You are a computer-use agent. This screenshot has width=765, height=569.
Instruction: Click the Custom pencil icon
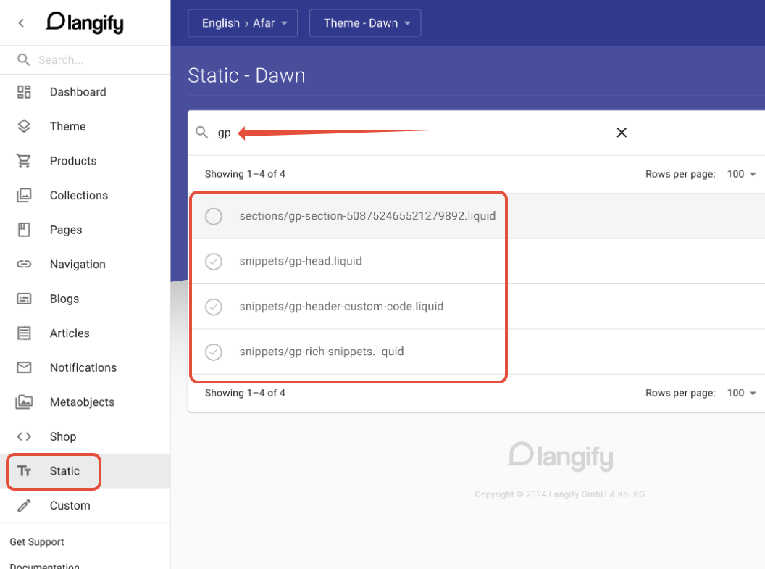pos(24,505)
